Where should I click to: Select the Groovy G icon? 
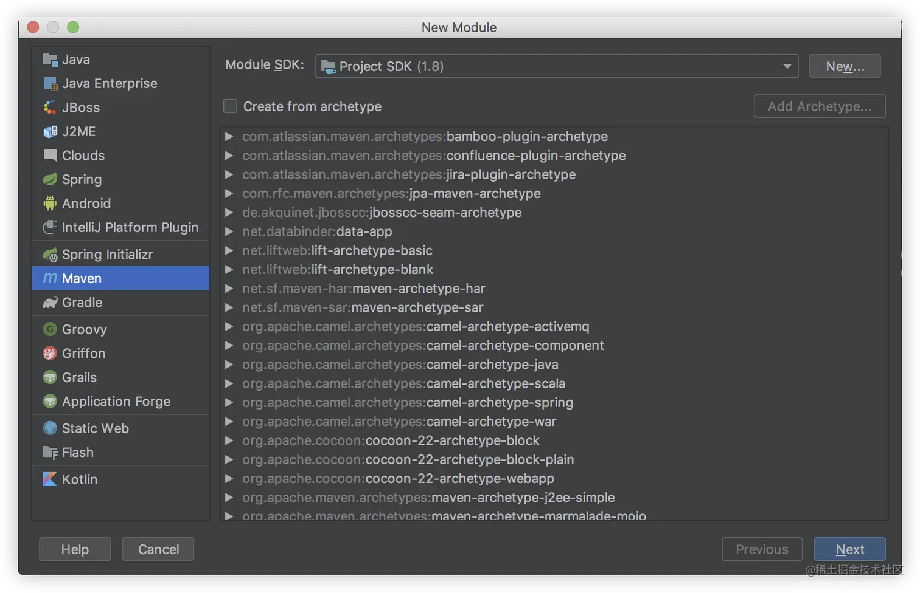click(x=50, y=329)
